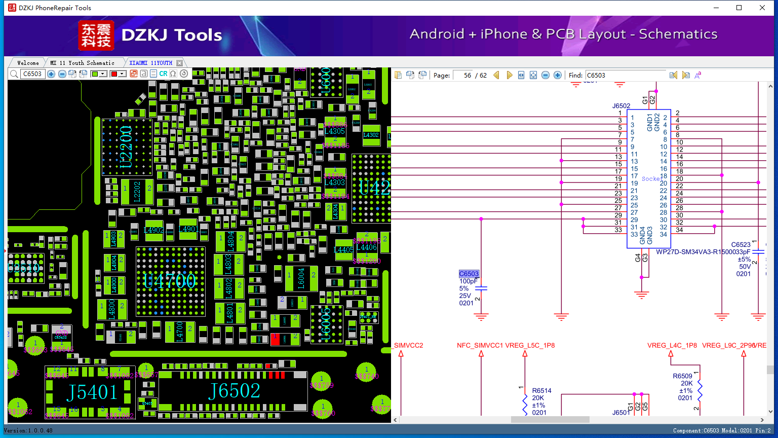Click the VREG_L5C_1P8 net label
Screen dimensions: 778x438
click(x=530, y=345)
